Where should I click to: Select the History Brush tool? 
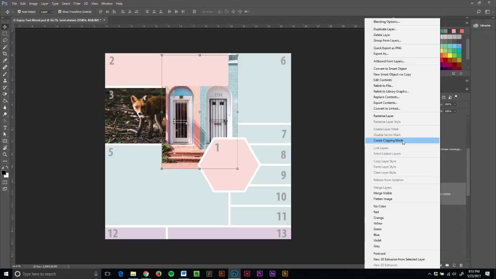click(x=5, y=87)
